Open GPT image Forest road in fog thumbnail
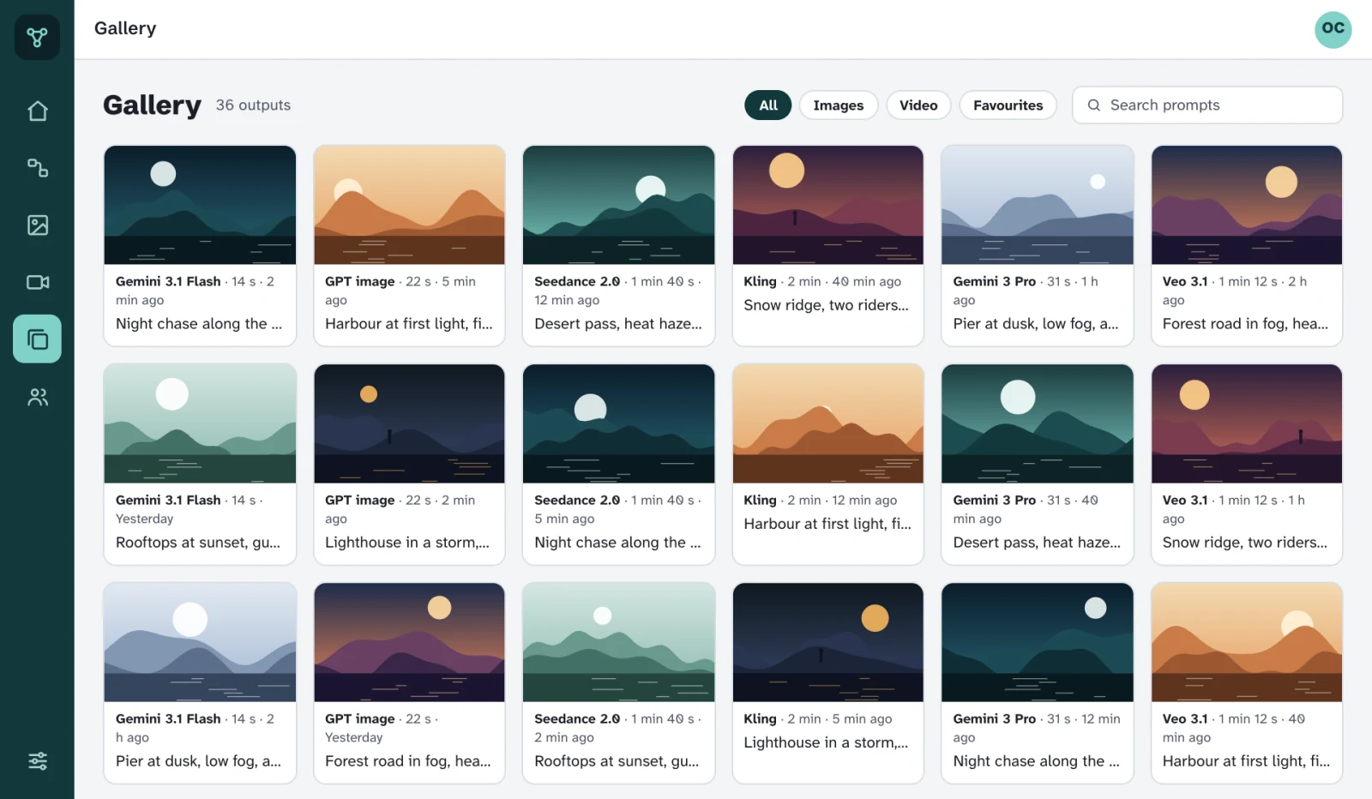This screenshot has width=1372, height=799. click(x=409, y=642)
